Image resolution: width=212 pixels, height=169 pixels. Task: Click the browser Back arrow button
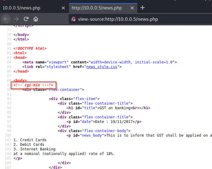coord(6,19)
